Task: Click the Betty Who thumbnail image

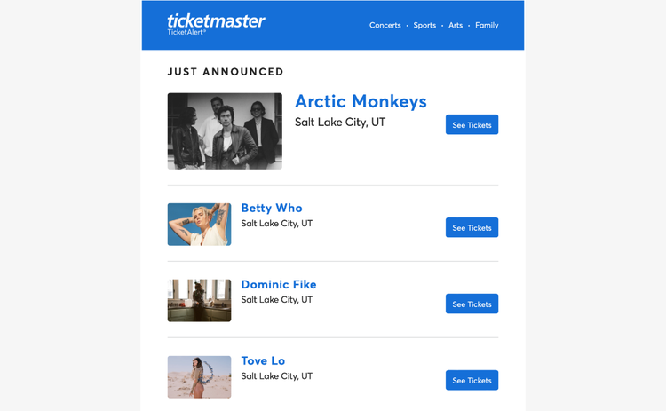Action: click(199, 225)
